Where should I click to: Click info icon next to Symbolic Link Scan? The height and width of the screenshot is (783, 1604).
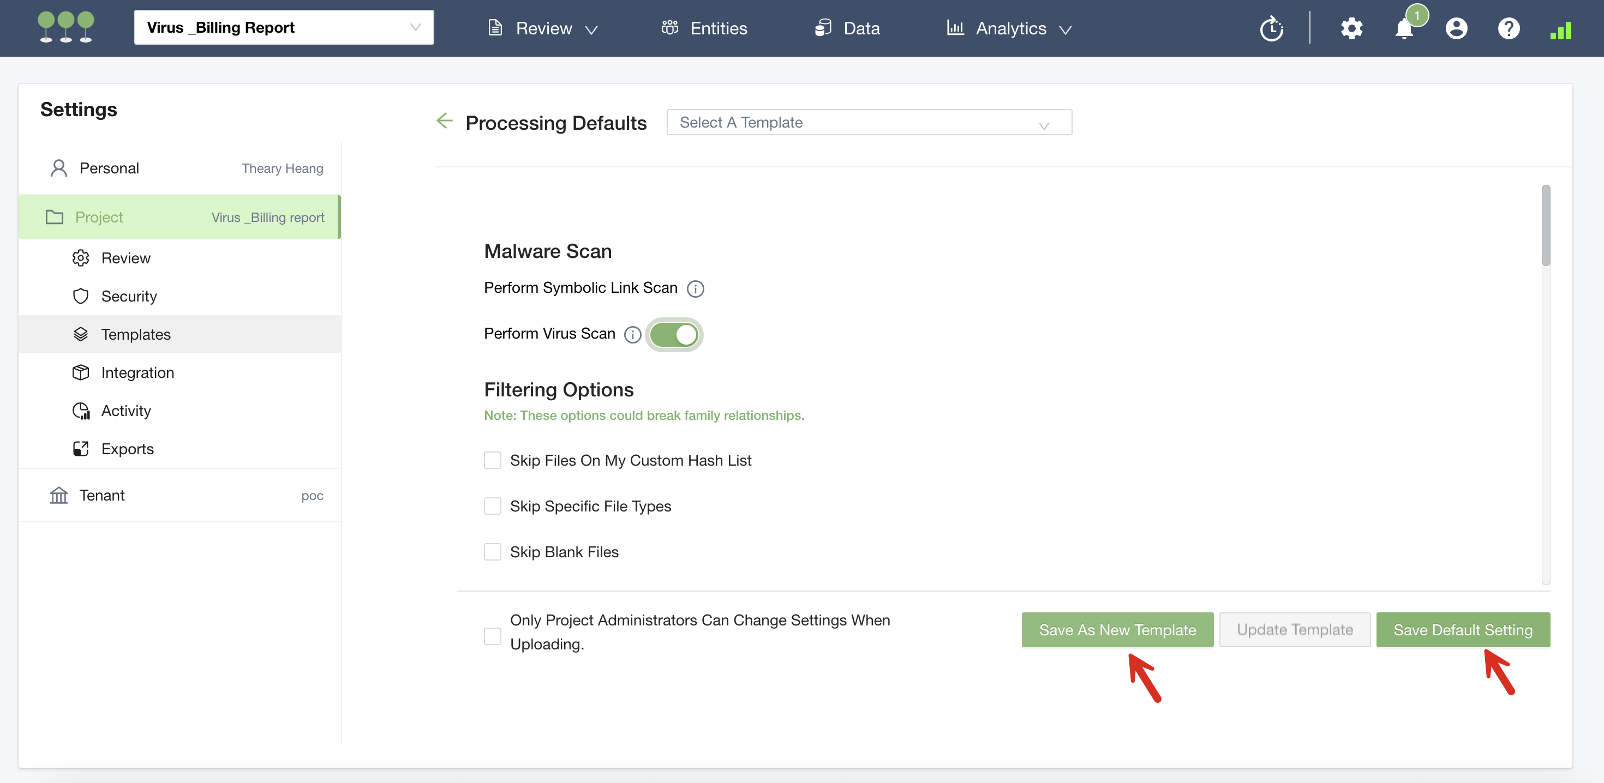(695, 289)
